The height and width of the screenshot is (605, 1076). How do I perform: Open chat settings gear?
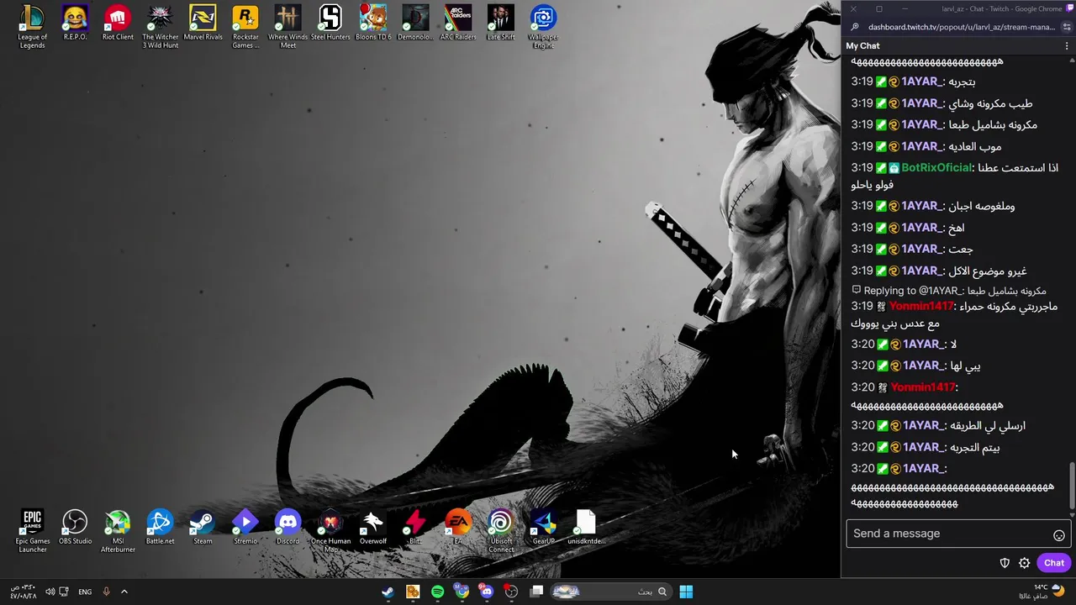coord(1025,563)
